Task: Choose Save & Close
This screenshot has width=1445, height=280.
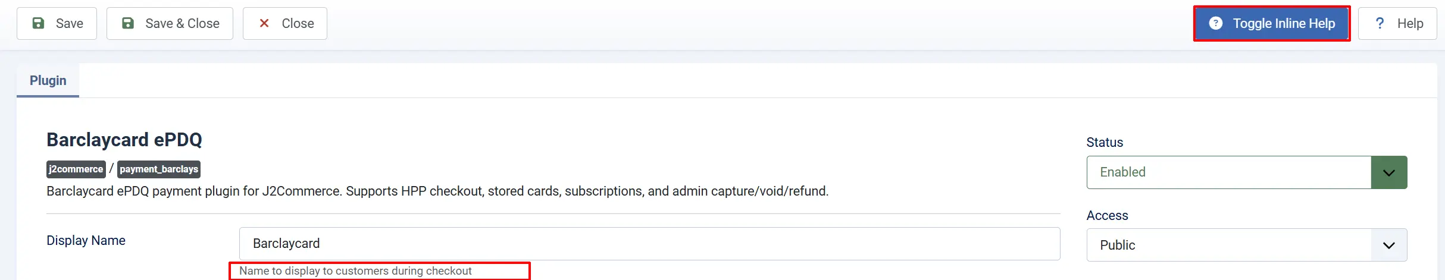Action: tap(170, 23)
